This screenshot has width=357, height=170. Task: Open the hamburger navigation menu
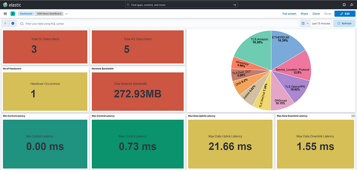[x=5, y=13]
